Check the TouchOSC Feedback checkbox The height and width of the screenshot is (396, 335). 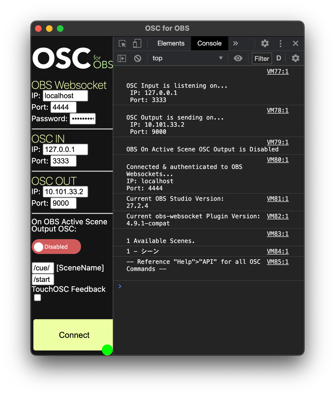tap(37, 298)
